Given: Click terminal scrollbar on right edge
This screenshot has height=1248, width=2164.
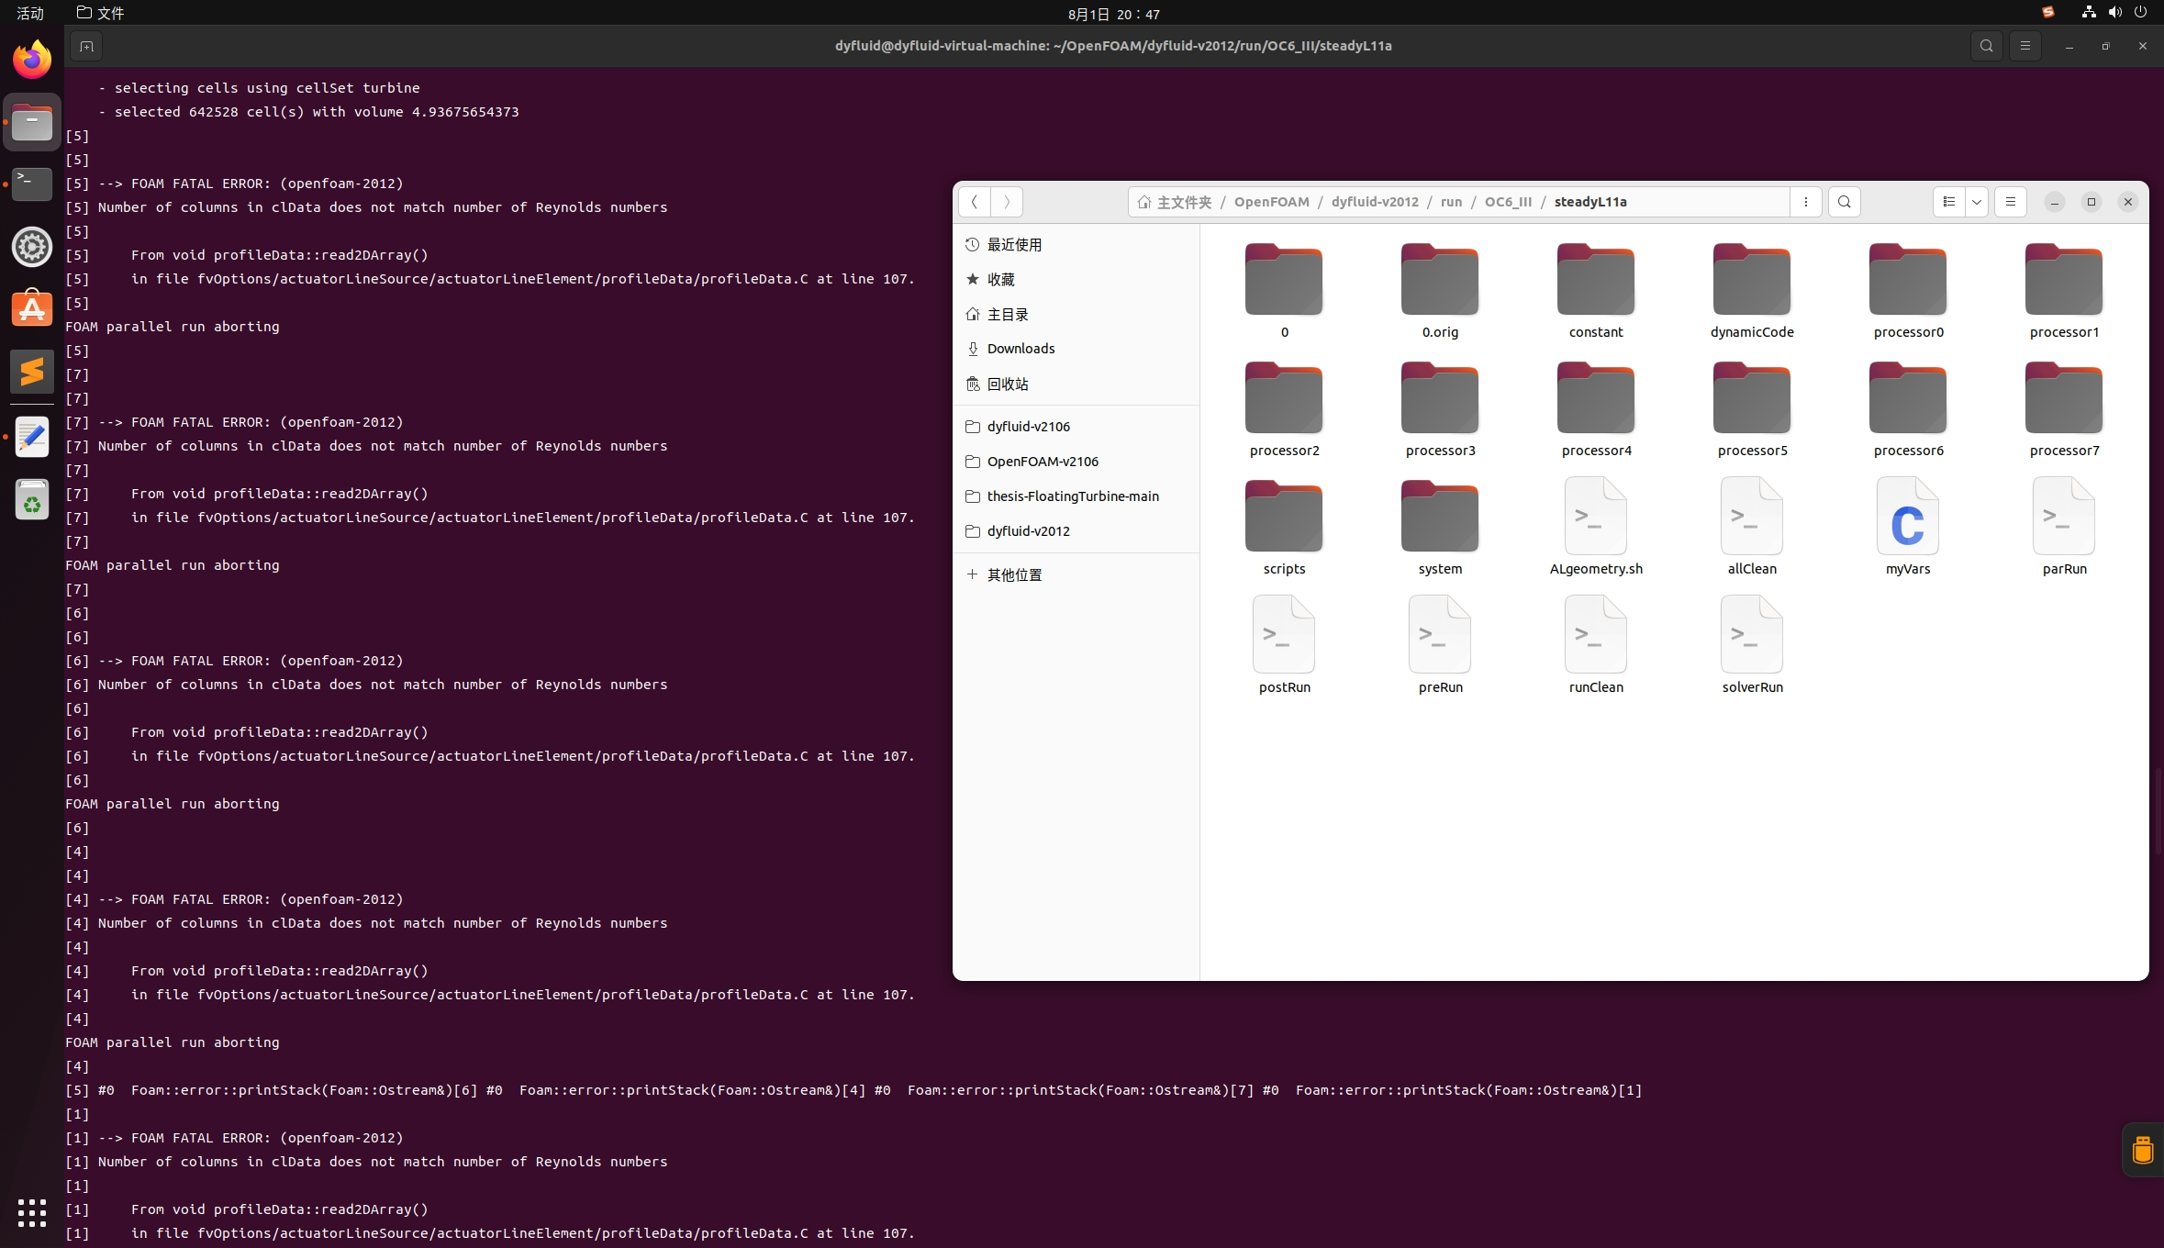Looking at the screenshot, I should [2158, 812].
